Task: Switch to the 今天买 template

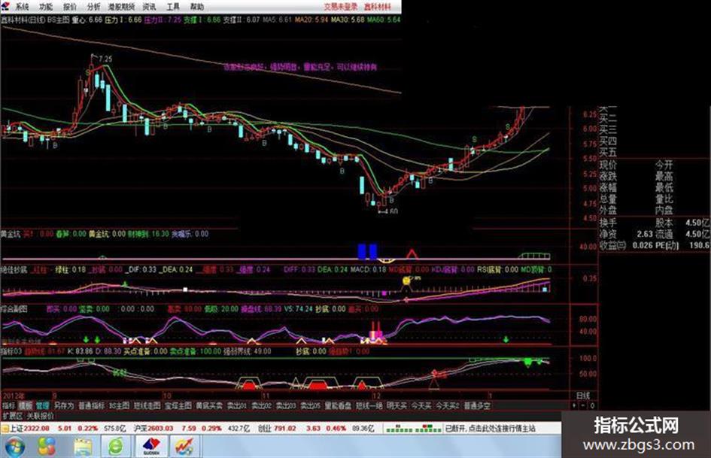Action: coord(421,405)
